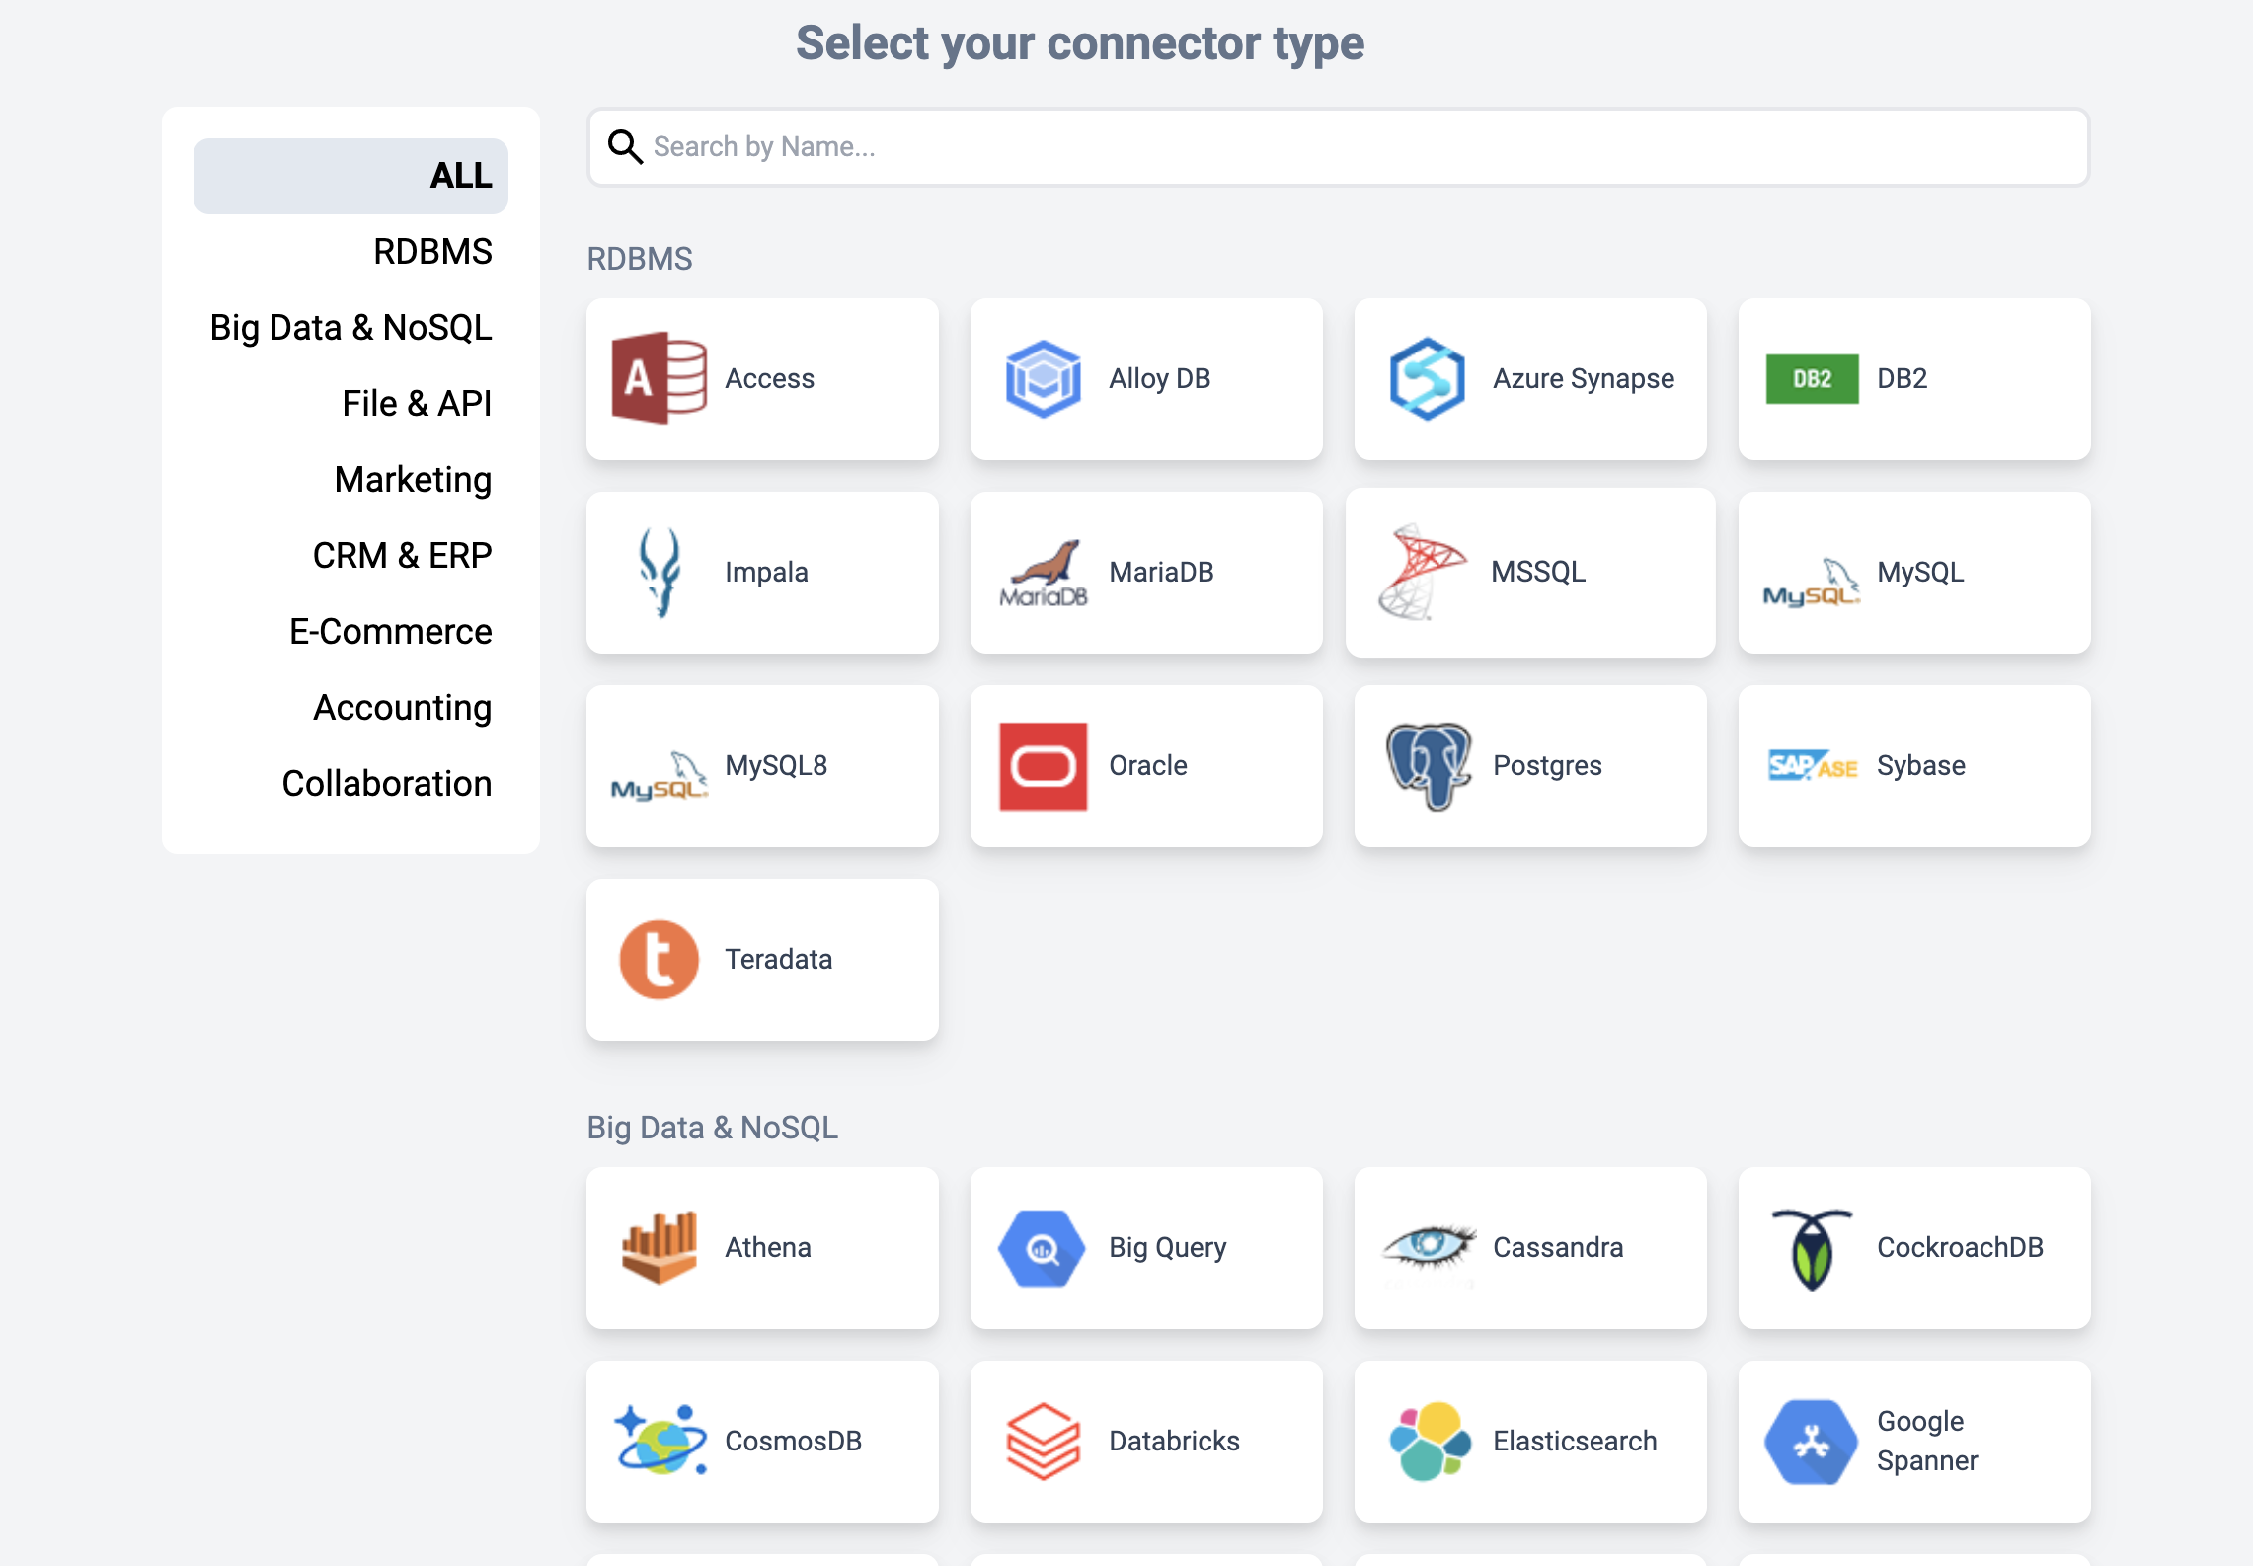This screenshot has width=2253, height=1566.
Task: Click the RDBMS section heading
Action: coord(639,259)
